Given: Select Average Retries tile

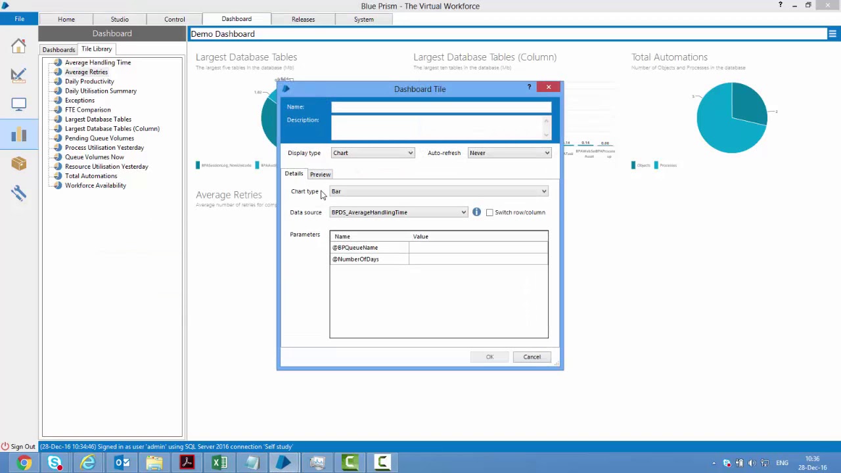Looking at the screenshot, I should (x=86, y=72).
